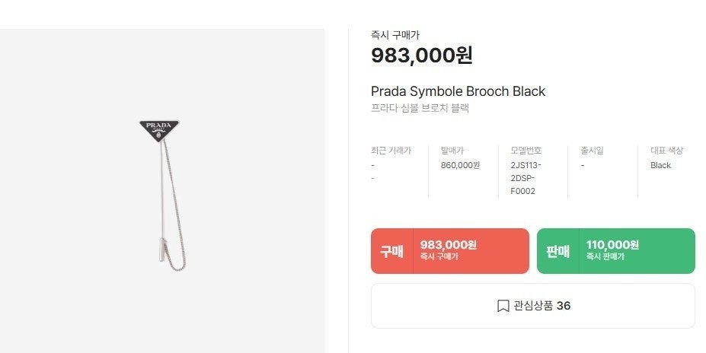Click the 대표 색상 Black value

tap(660, 165)
